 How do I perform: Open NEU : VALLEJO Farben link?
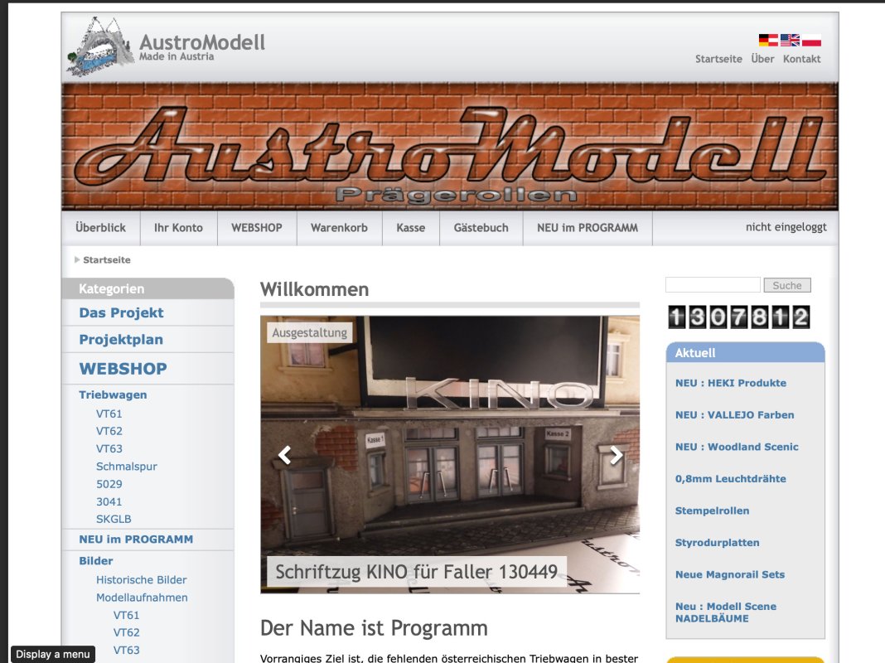[734, 414]
